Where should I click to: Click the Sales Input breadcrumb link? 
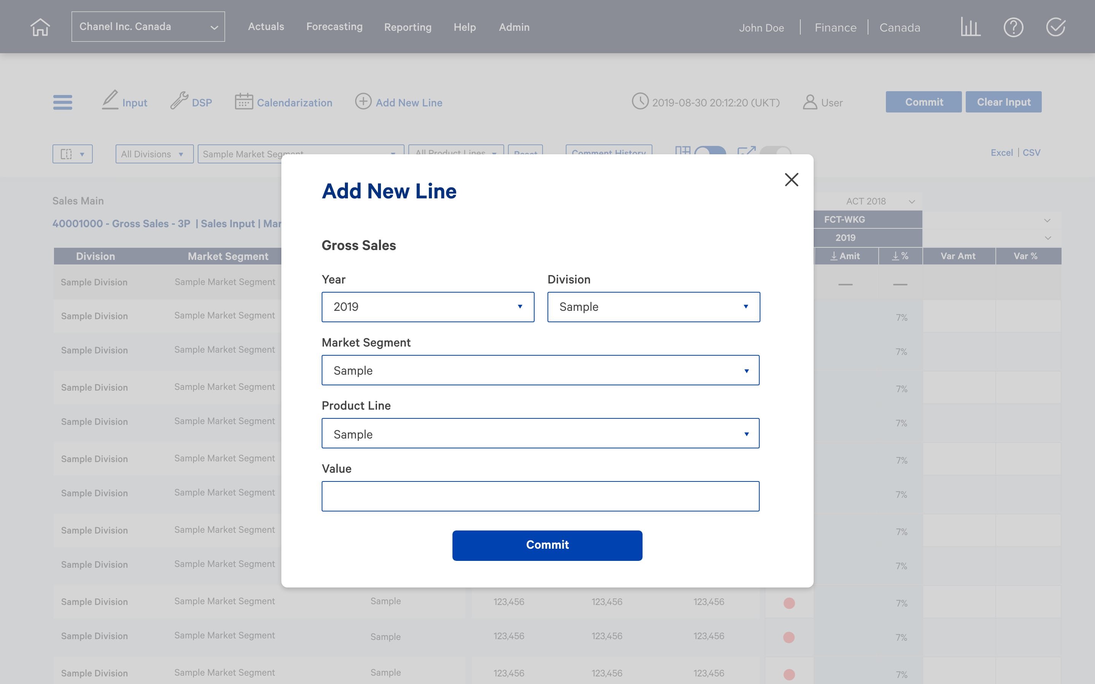tap(228, 223)
